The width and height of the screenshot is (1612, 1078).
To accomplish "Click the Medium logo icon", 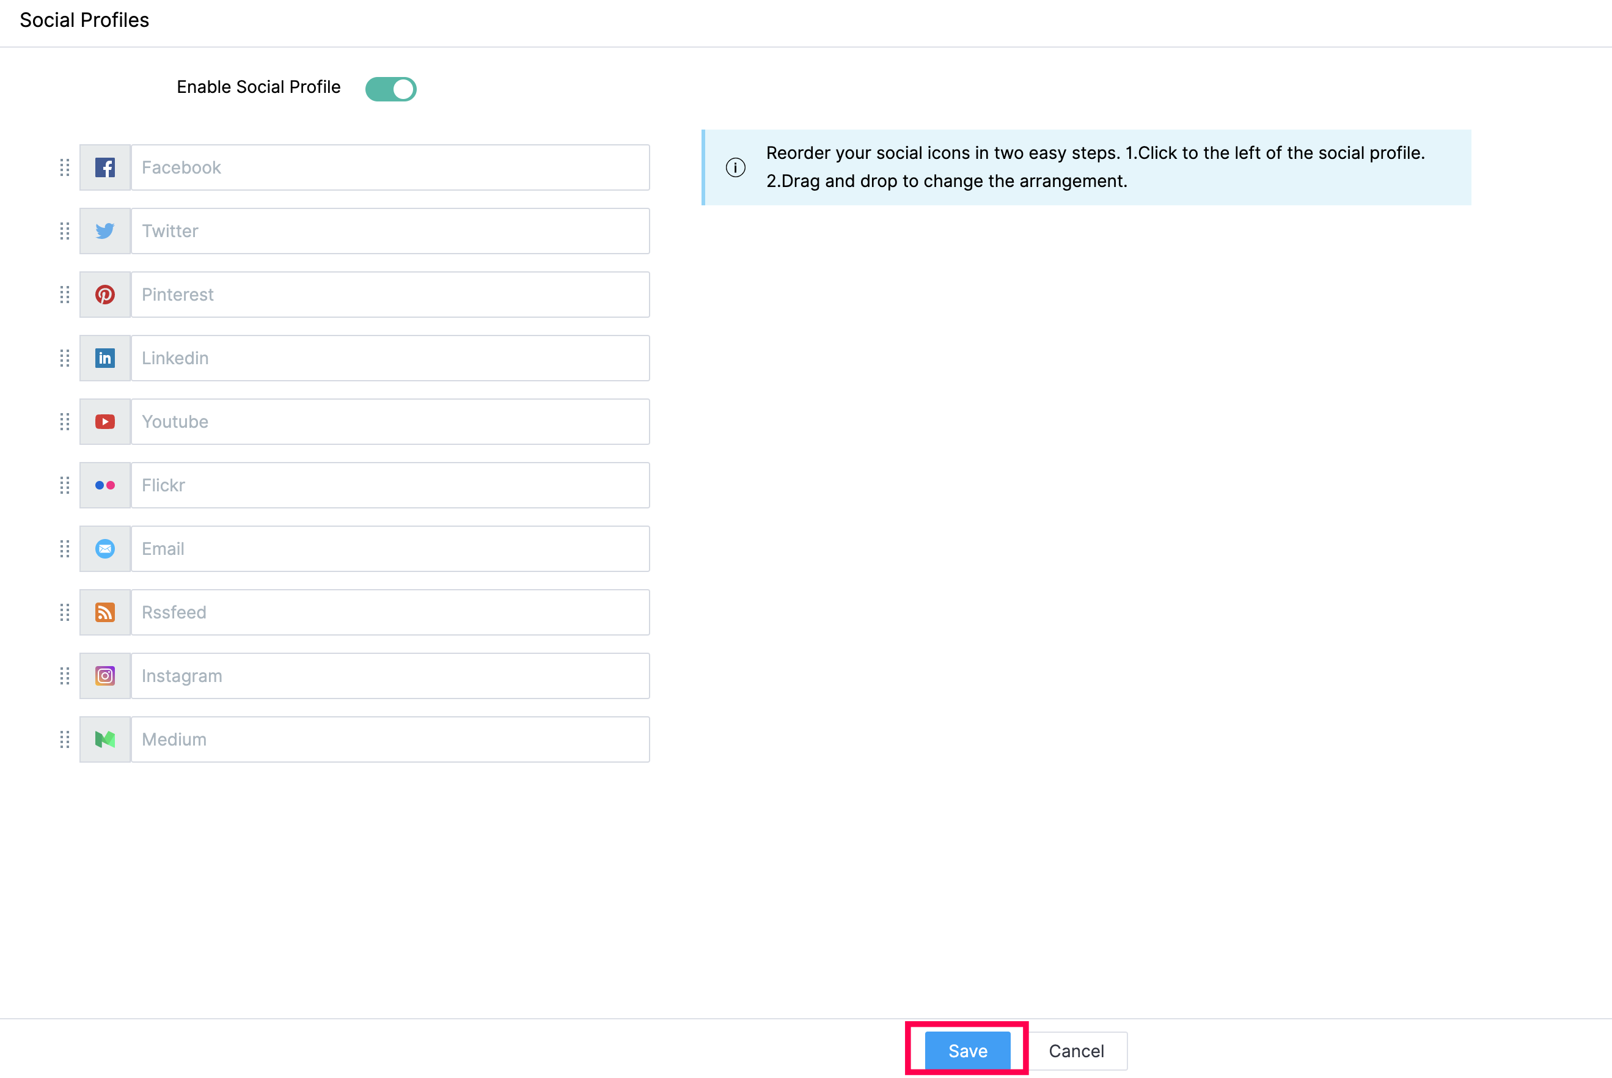I will tap(104, 739).
